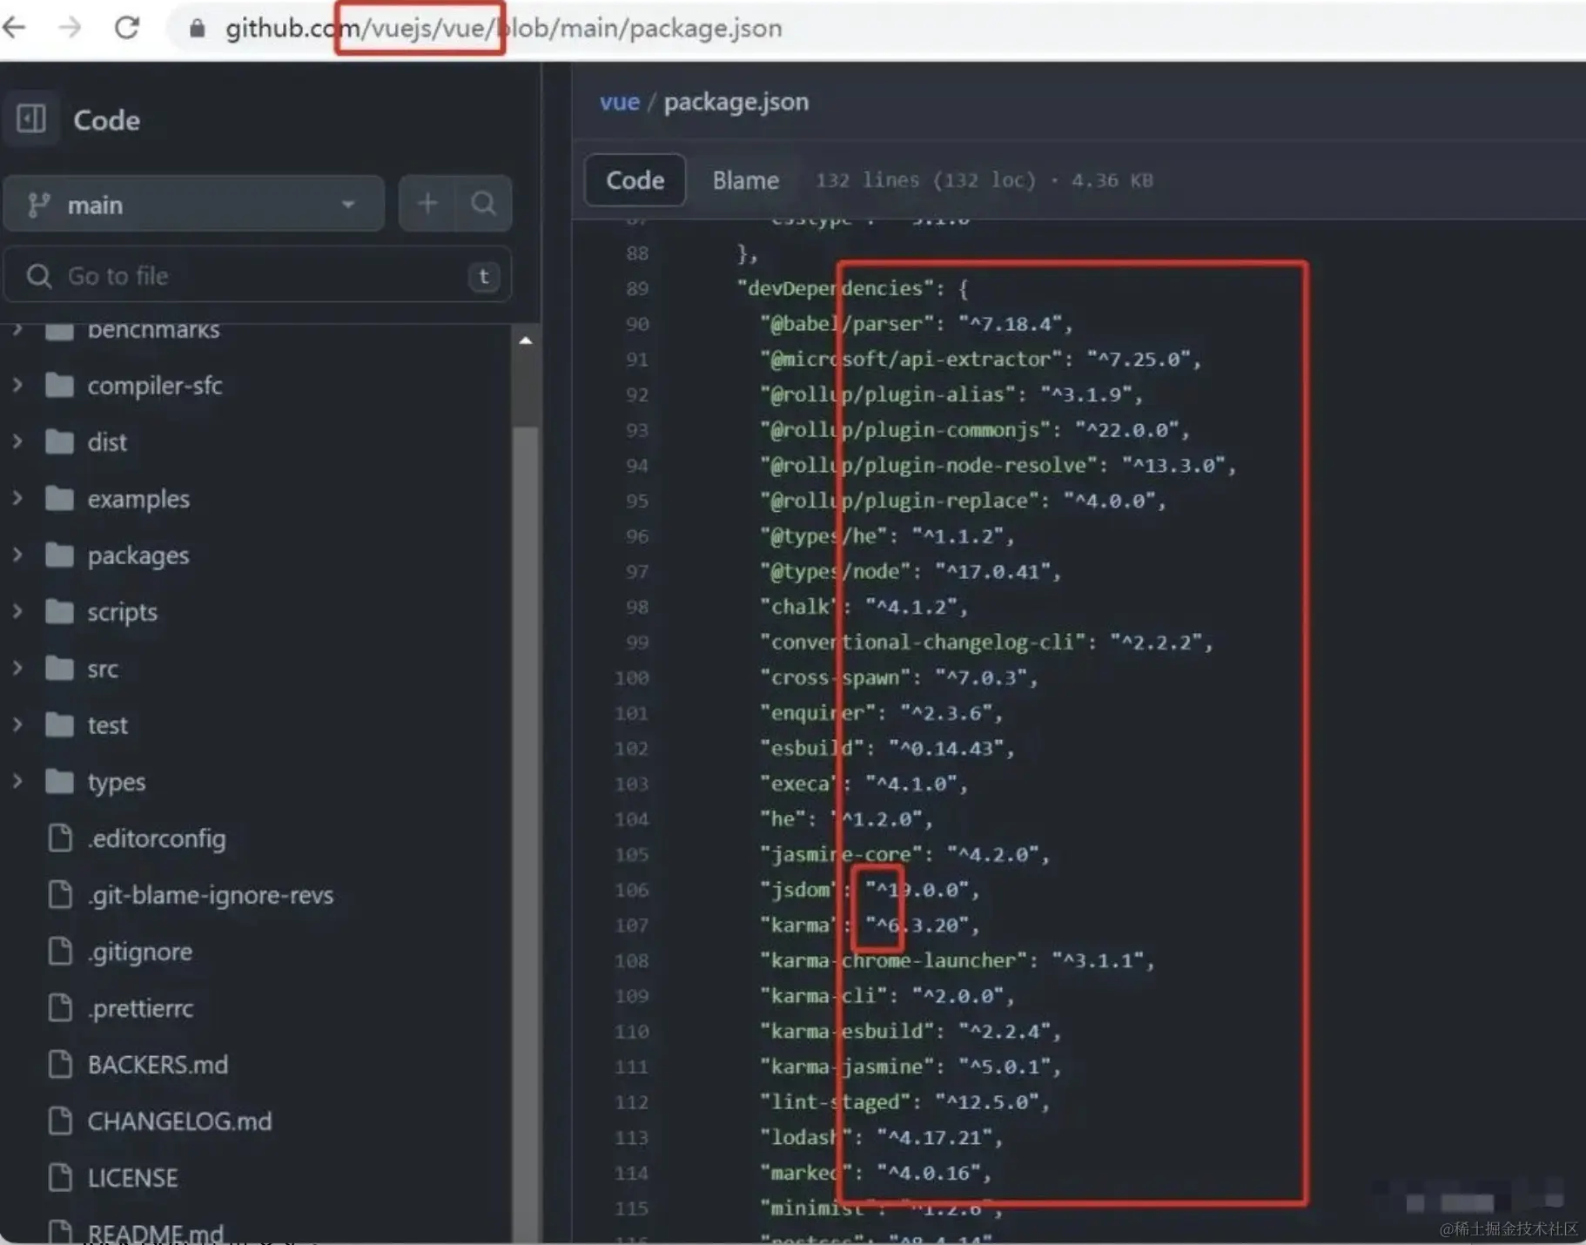Screen dimensions: 1586x1245
Task: Open the .gitignore file
Action: point(139,952)
